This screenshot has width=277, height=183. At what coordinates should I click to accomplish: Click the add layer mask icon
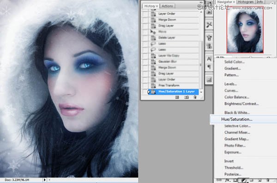click(235, 180)
